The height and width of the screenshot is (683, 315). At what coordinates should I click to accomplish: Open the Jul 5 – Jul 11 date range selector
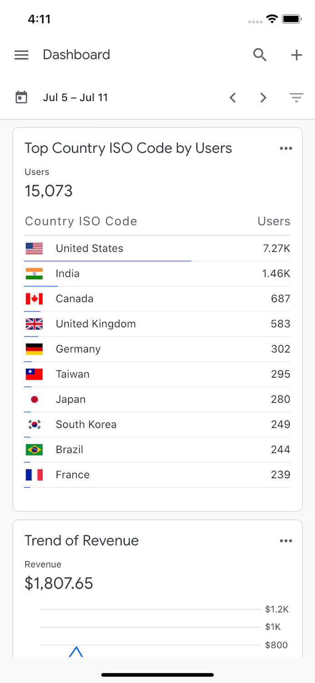coord(75,97)
